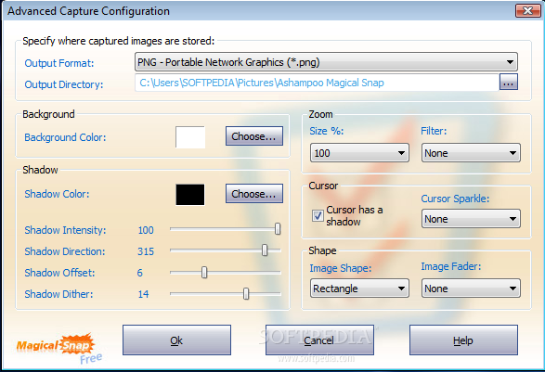The image size is (545, 372).
Task: Click the Output Directory path field
Action: [317, 83]
